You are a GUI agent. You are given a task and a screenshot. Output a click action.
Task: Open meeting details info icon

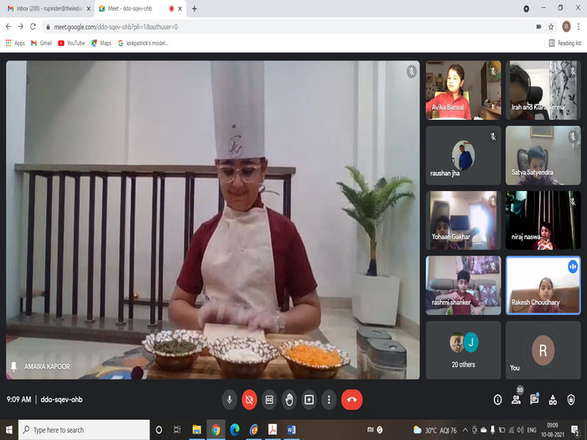point(497,400)
